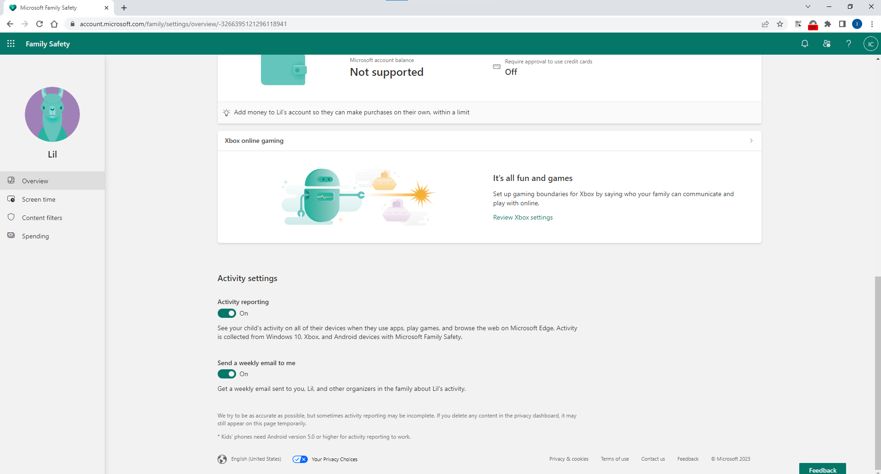Open the Privacy & cookies link
Screen dimensions: 881x474
(x=569, y=459)
